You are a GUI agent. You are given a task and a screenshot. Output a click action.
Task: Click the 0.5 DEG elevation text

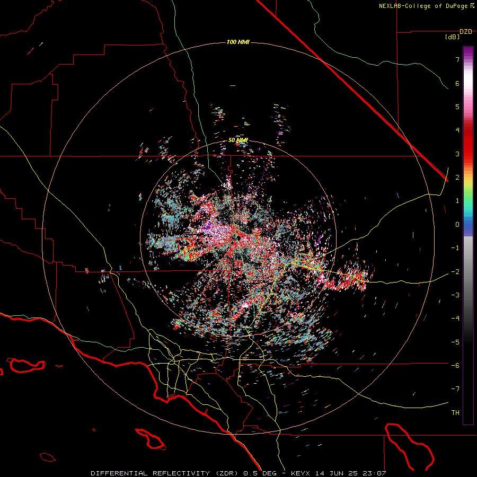coord(260,473)
